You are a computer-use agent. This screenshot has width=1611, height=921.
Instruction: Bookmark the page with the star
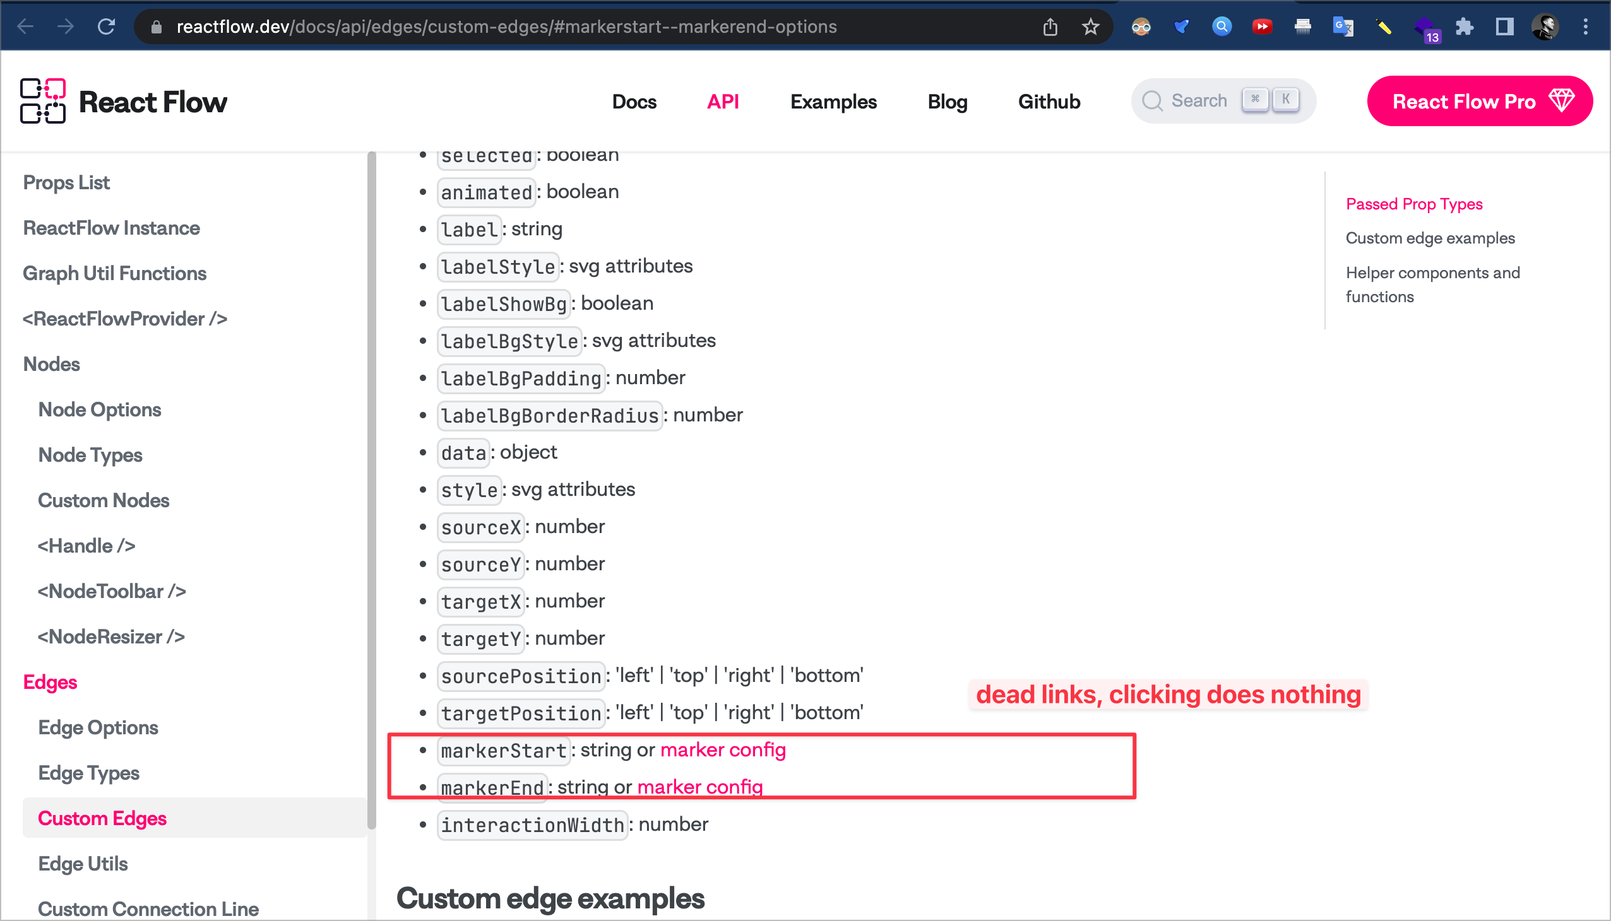tap(1090, 26)
